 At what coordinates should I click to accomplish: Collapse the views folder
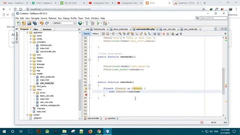(x=31, y=90)
